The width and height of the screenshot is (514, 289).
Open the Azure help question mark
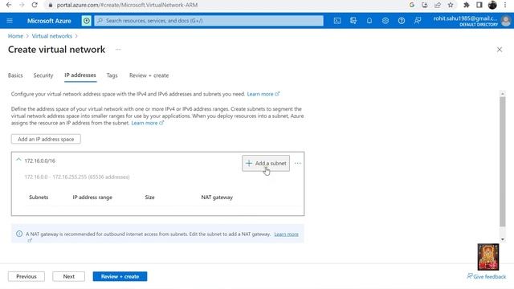402,21
